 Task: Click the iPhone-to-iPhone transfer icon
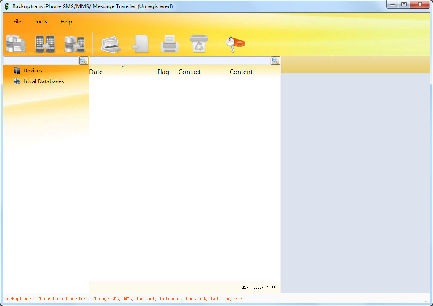click(x=45, y=44)
